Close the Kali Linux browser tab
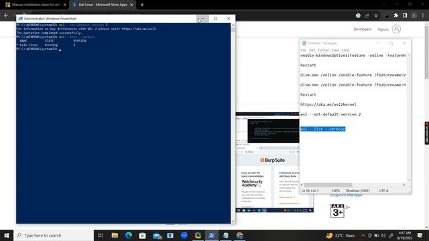 click(x=131, y=5)
